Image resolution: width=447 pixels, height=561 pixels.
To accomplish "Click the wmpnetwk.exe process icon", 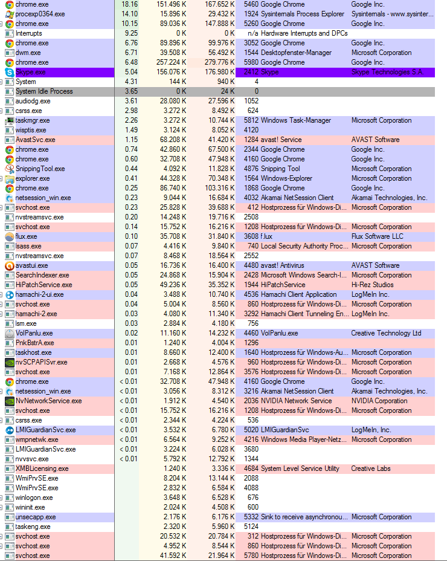I will 10,439.
